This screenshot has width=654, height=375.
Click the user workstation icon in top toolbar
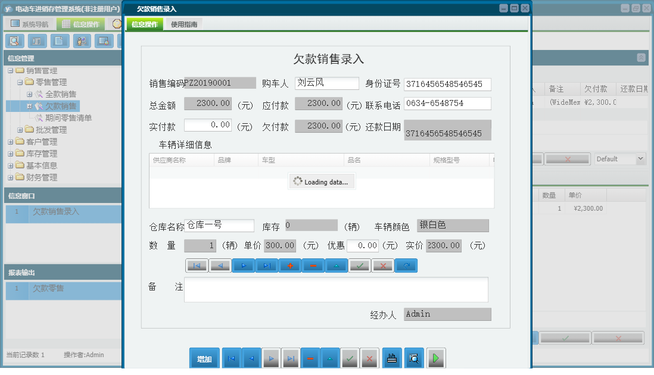point(82,41)
